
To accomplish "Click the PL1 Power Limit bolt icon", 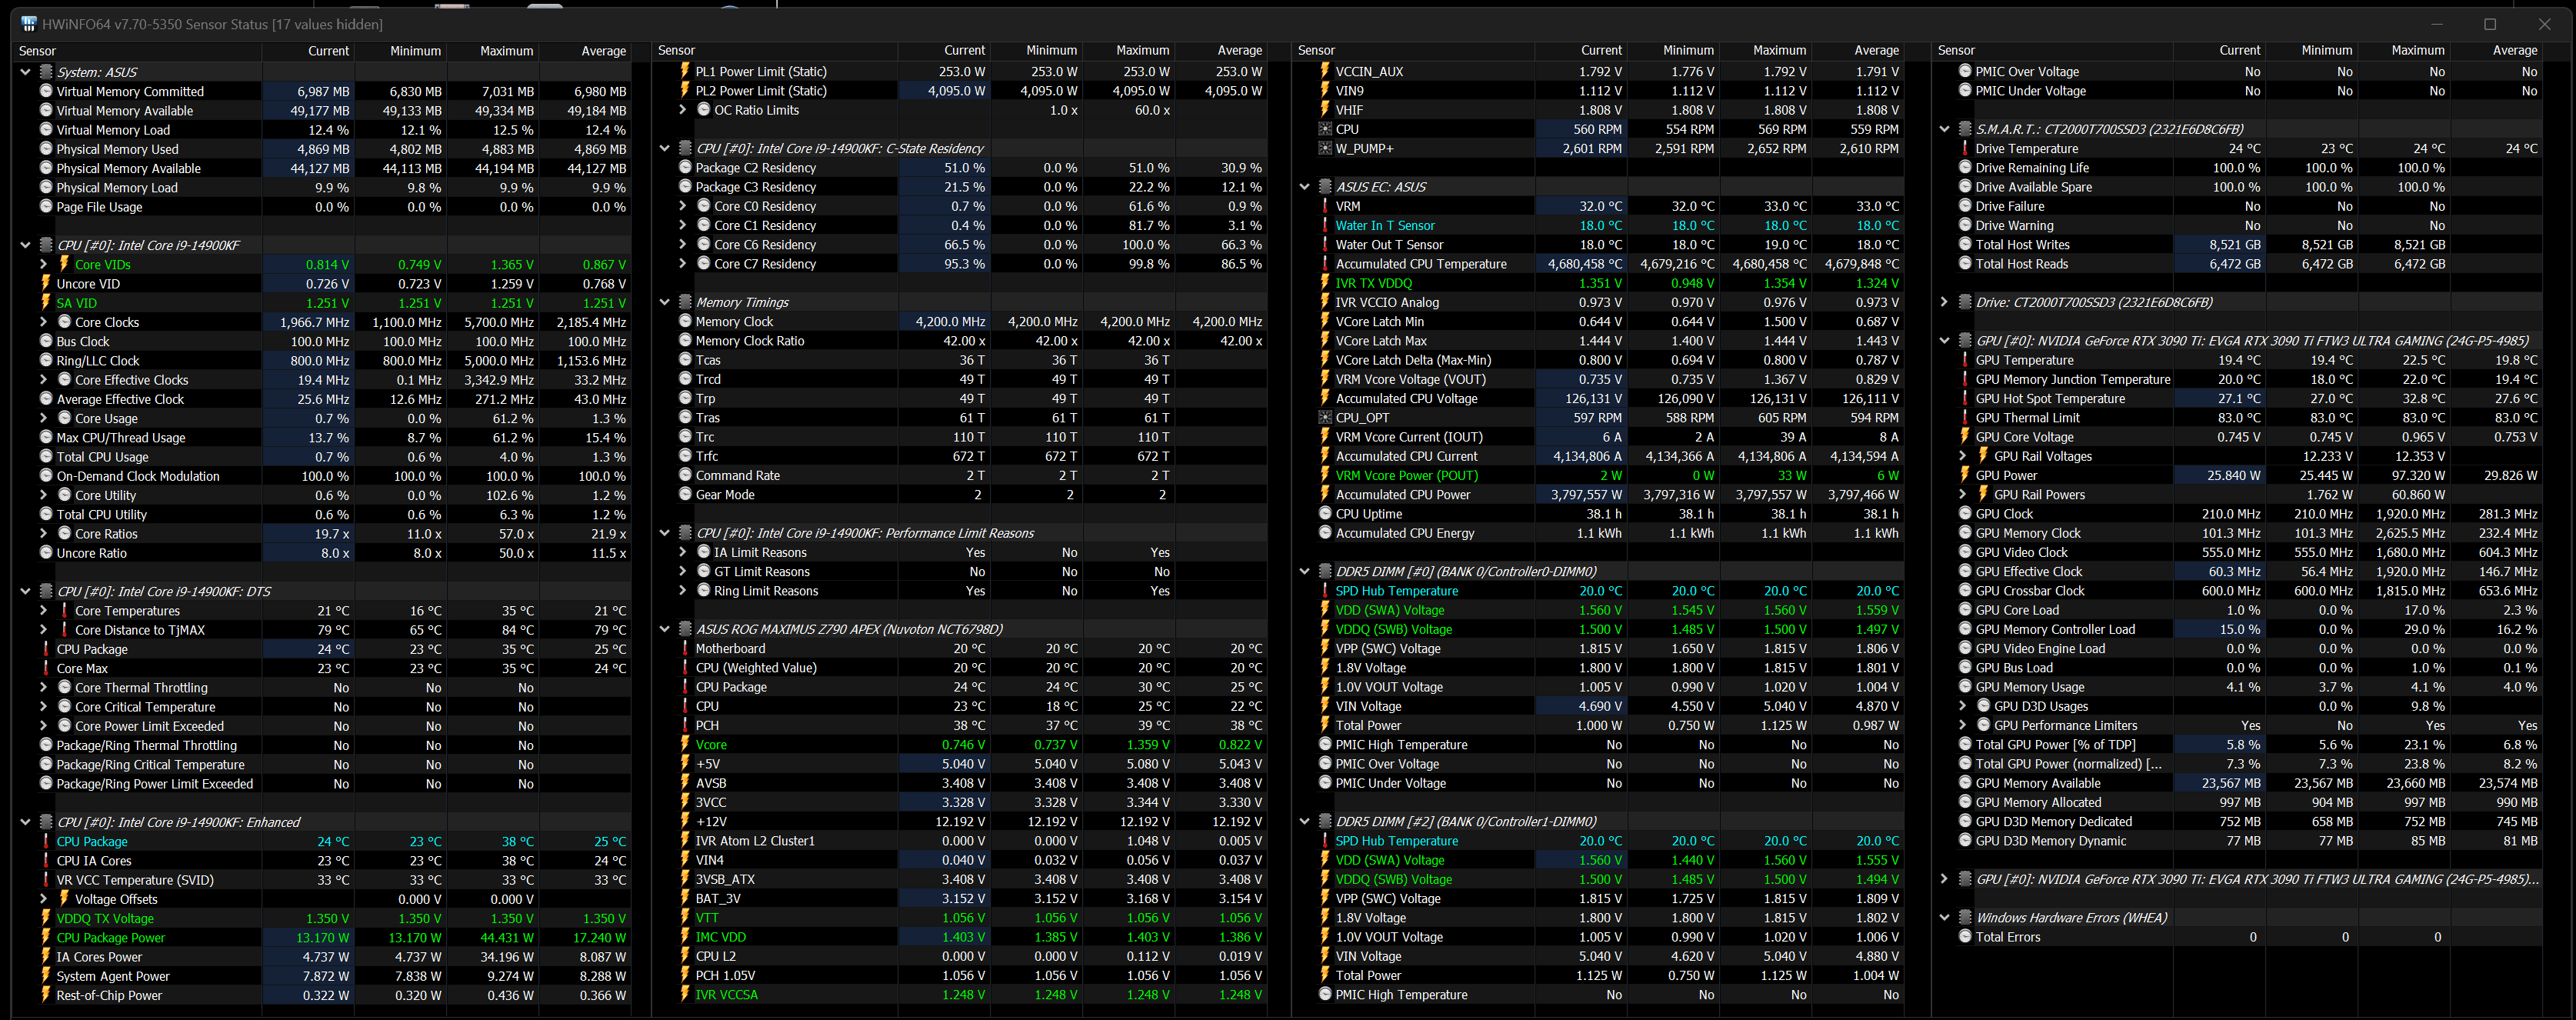I will click(x=685, y=71).
